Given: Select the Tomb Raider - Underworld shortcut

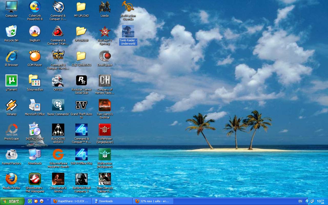Looking at the screenshot, I should pos(128,32).
